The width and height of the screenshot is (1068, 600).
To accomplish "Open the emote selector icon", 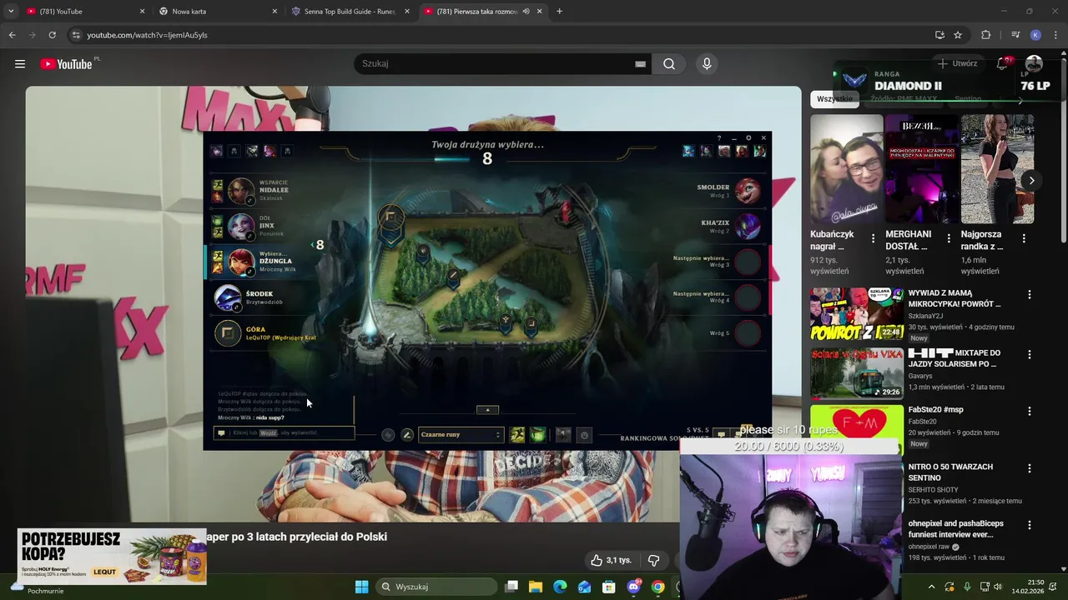I will [584, 434].
